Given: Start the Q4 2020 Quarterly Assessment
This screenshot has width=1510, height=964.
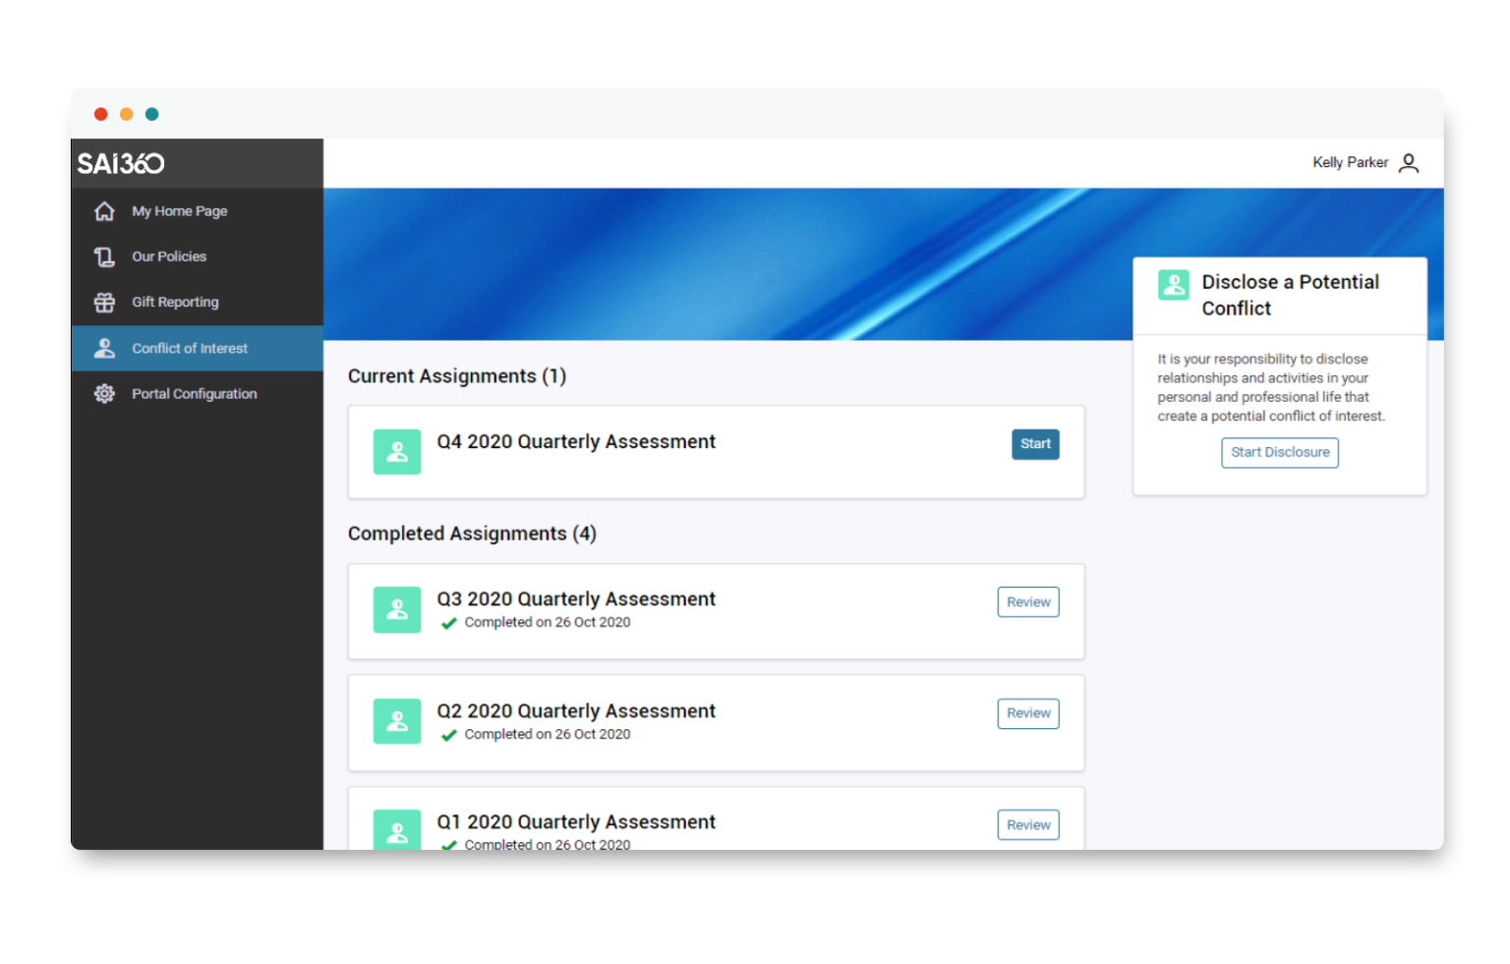Looking at the screenshot, I should pyautogui.click(x=1035, y=444).
